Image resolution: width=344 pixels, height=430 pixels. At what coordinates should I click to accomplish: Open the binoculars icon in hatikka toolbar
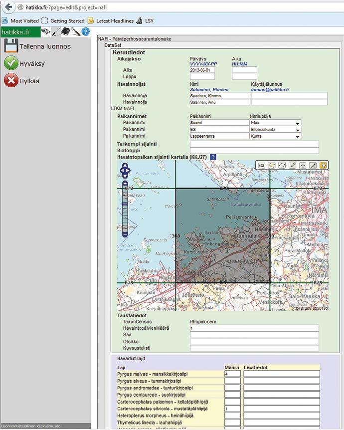[x=45, y=32]
